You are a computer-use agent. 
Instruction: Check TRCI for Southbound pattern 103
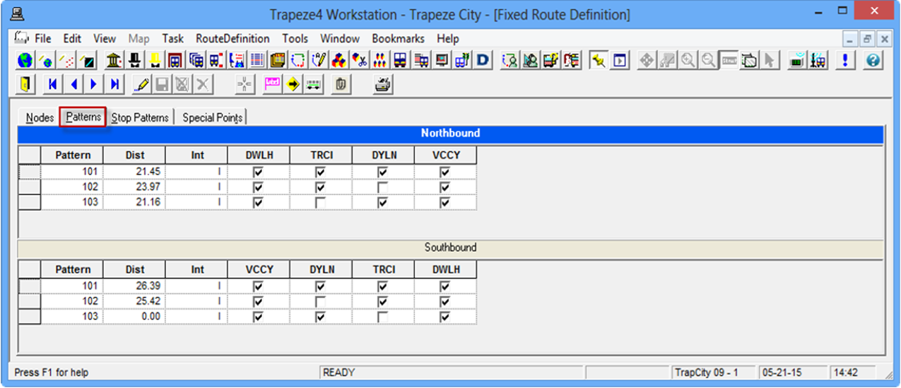coord(382,317)
